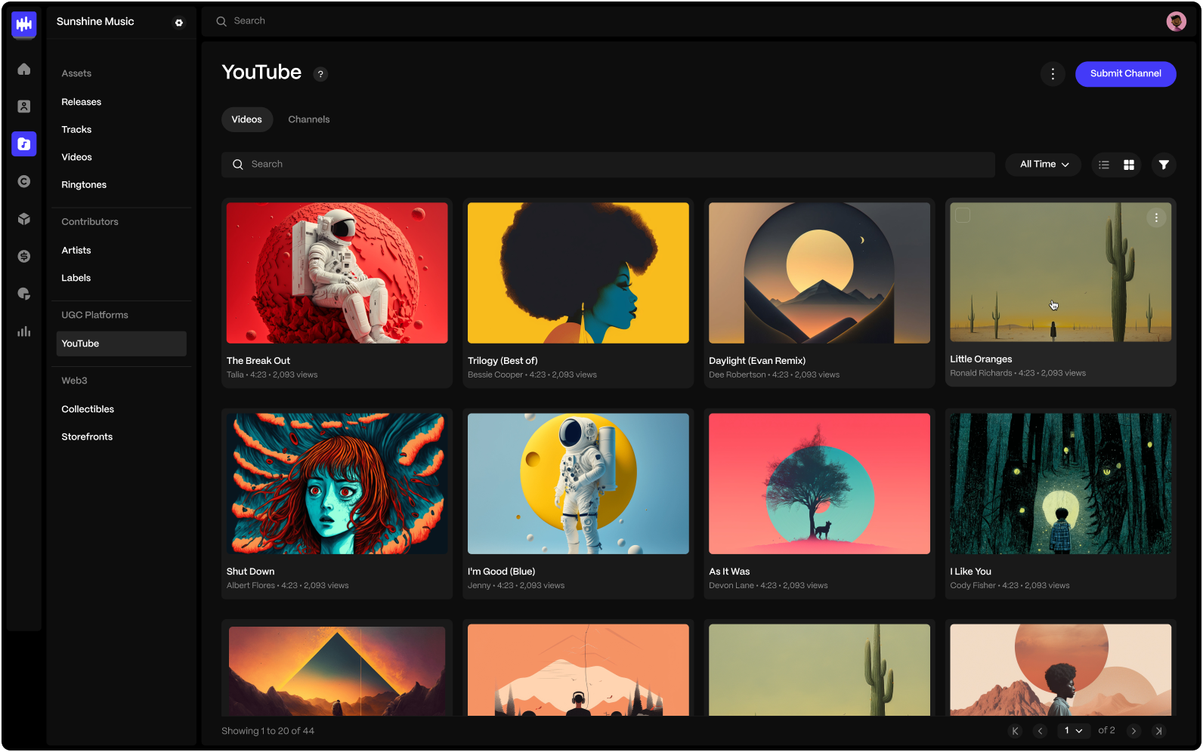The width and height of the screenshot is (1203, 752).
Task: Open Little Oranges card three-dot menu
Action: (x=1156, y=217)
